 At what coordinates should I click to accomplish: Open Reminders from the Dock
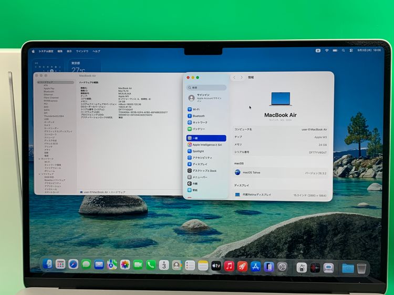(x=190, y=266)
